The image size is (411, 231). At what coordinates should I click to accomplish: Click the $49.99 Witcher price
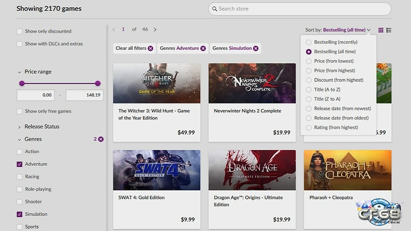tap(186, 132)
